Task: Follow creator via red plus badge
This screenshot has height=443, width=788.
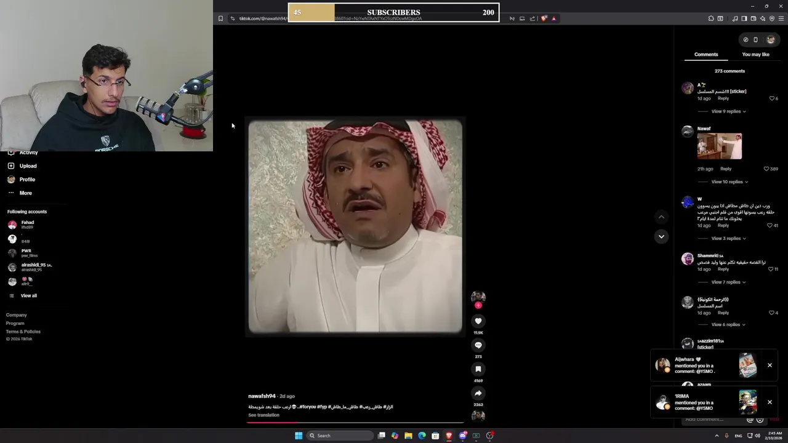Action: pyautogui.click(x=478, y=305)
